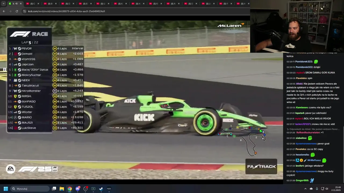Click the streamer webcam overlay
The height and width of the screenshot is (193, 344).
click(297, 26)
